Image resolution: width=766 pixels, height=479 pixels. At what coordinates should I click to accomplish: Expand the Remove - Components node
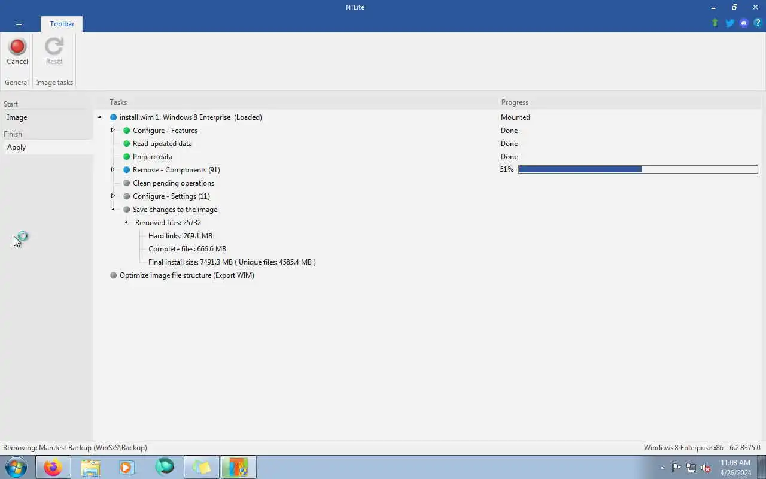tap(113, 169)
